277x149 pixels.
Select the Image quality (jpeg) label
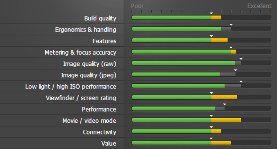[88, 75]
